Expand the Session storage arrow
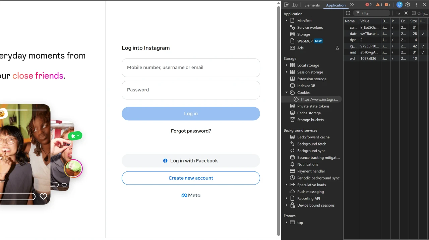This screenshot has height=240, width=429. coord(287,72)
